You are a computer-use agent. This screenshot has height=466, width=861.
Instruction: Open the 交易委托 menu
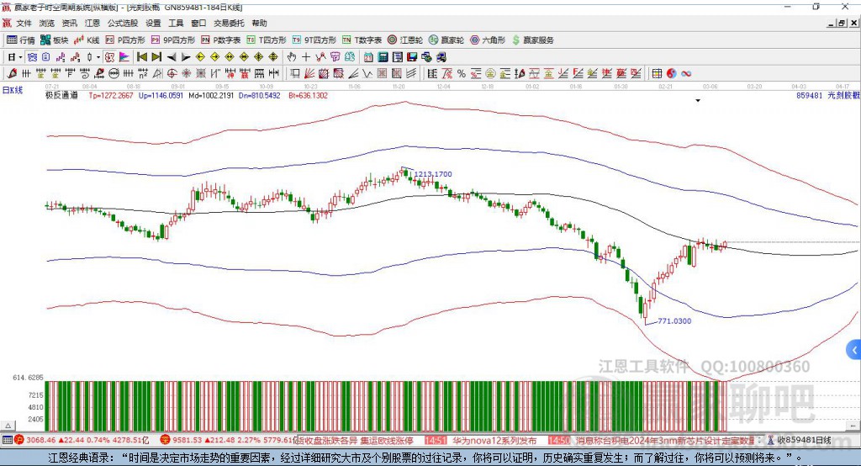(229, 24)
